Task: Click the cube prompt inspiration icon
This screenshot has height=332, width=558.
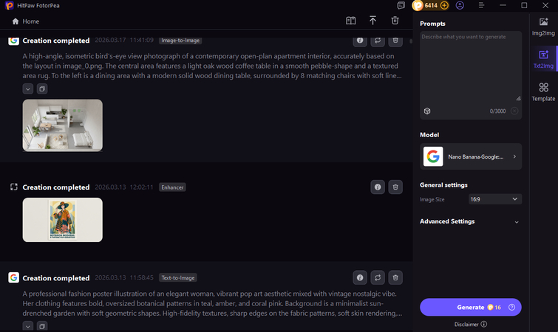Action: tap(427, 111)
